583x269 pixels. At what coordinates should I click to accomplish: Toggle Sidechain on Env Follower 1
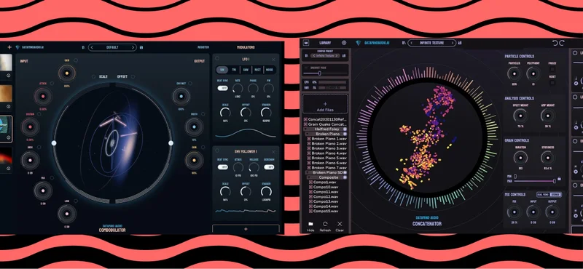[269, 167]
